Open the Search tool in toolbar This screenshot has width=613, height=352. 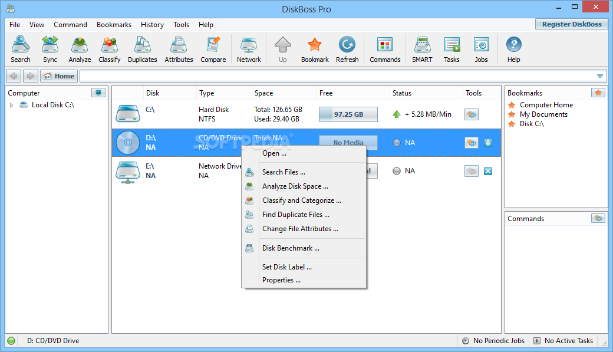coord(20,50)
